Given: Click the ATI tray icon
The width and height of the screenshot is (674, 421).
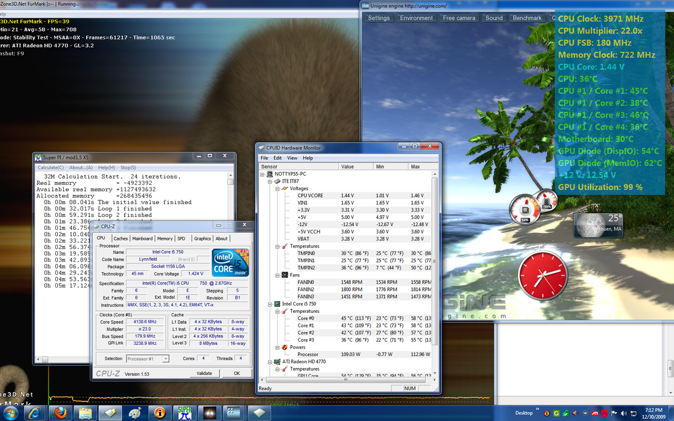Looking at the screenshot, I should [595, 413].
